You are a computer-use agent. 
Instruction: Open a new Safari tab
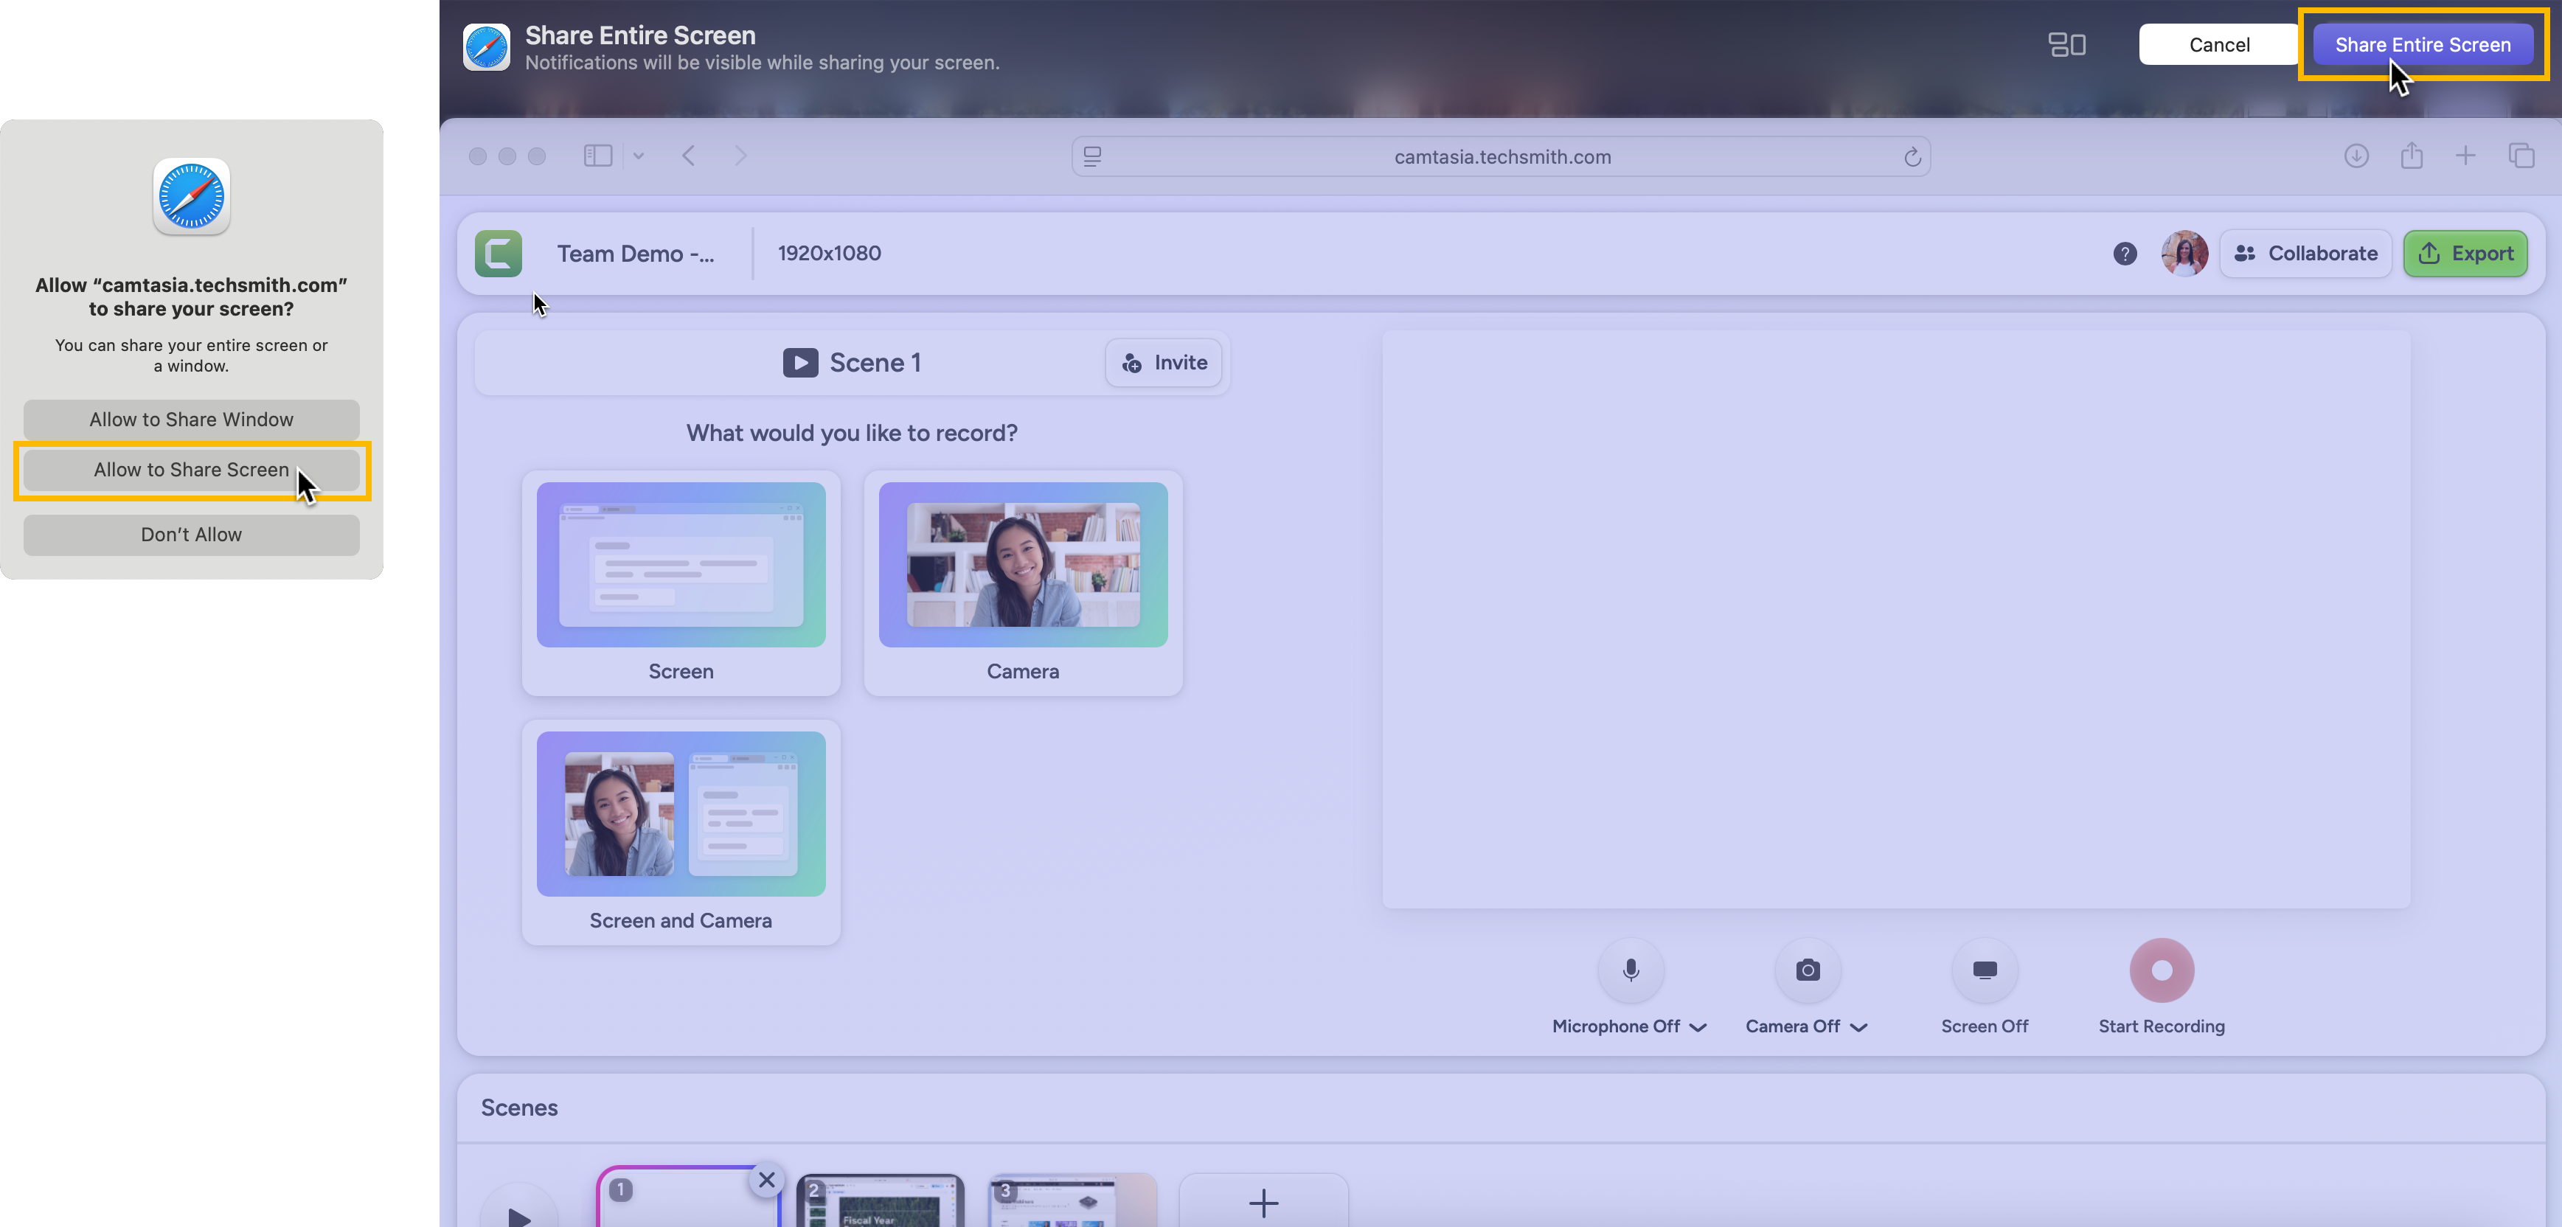pos(2465,156)
